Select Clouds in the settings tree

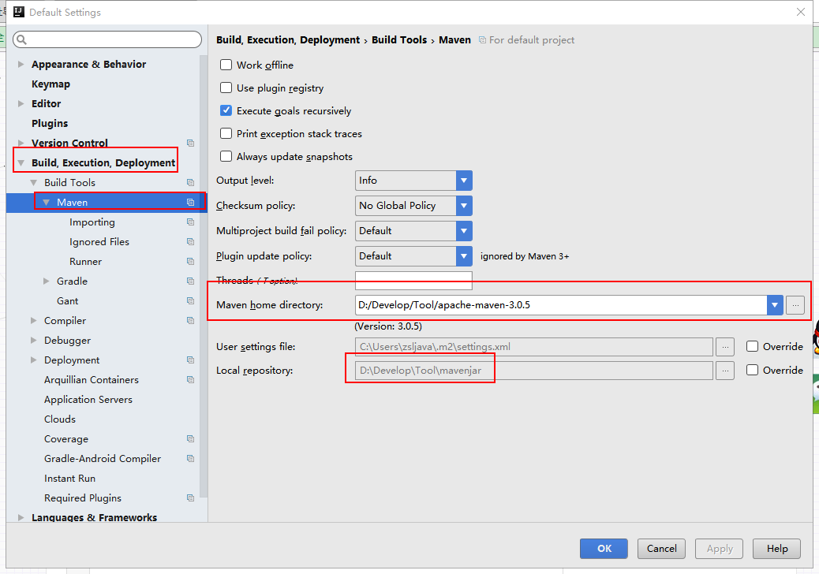coord(60,419)
